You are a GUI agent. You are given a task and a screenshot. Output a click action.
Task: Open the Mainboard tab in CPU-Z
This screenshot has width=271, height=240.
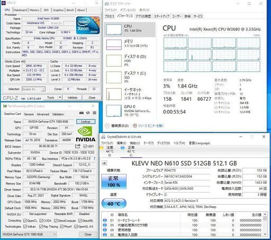[21, 10]
